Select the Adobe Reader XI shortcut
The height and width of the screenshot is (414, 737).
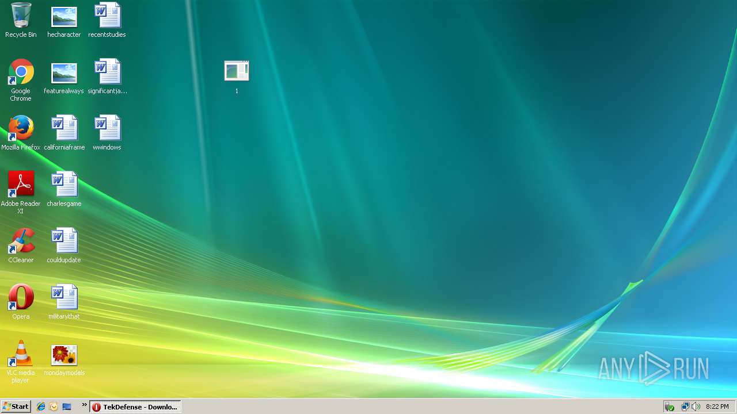[21, 193]
